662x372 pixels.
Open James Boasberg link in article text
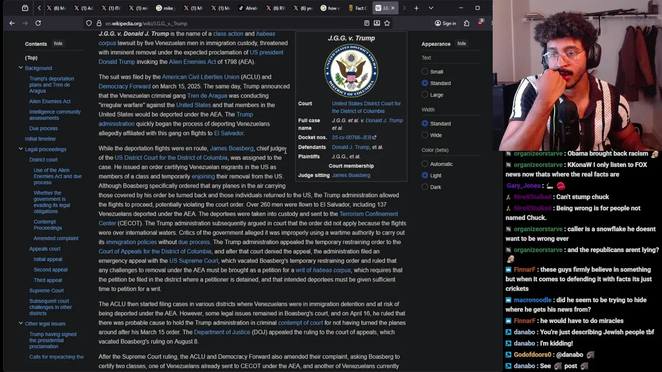232,148
